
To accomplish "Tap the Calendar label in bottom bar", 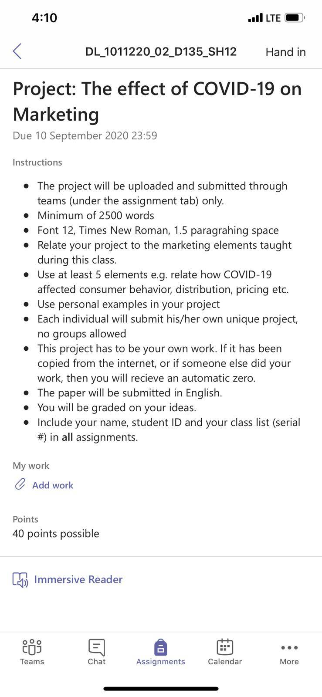I will pos(225,661).
